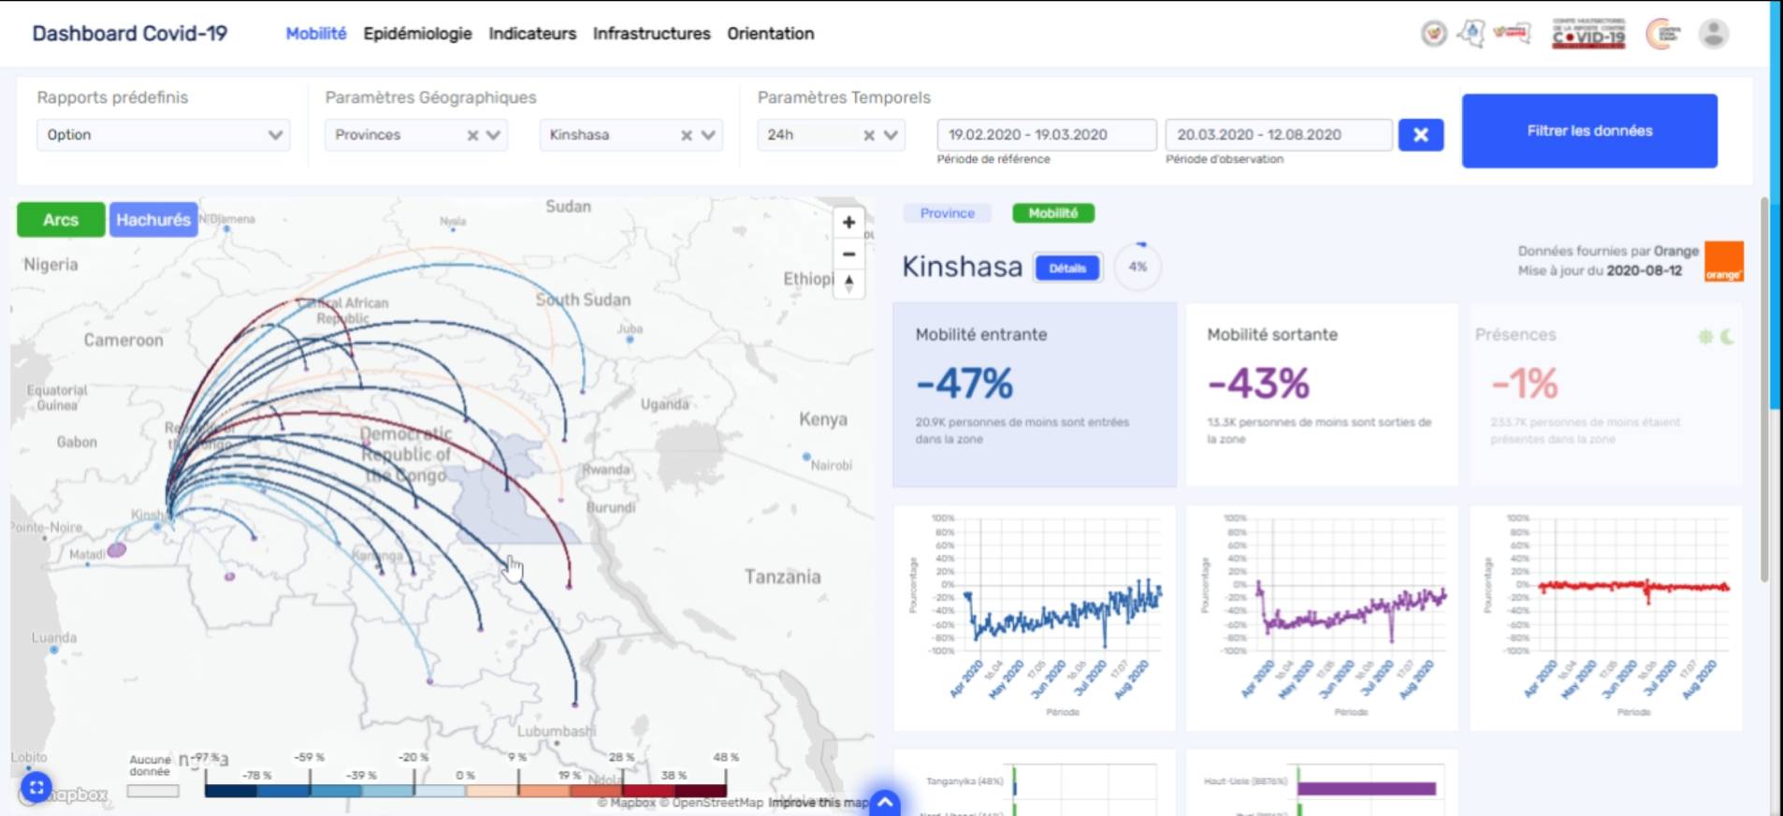Switch to the Epidémiologie tab
Viewport: 1783px width, 816px height.
[417, 34]
